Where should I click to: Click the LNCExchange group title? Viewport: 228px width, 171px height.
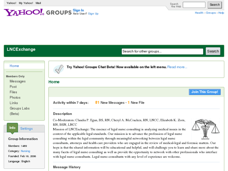(21, 49)
